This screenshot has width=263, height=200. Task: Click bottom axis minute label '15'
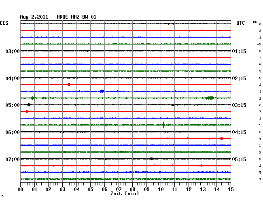coord(231,189)
